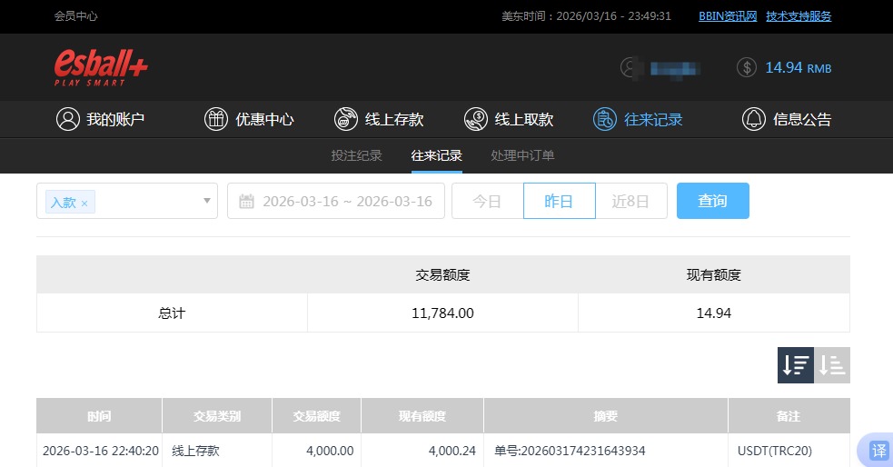Image resolution: width=893 pixels, height=467 pixels.
Task: Open 线上取款 menu
Action: point(509,119)
